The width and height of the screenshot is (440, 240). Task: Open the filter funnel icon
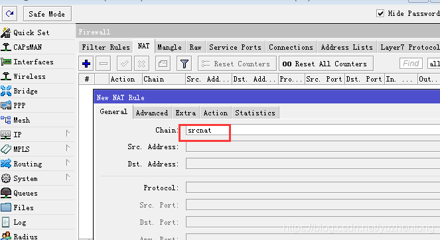tap(184, 64)
